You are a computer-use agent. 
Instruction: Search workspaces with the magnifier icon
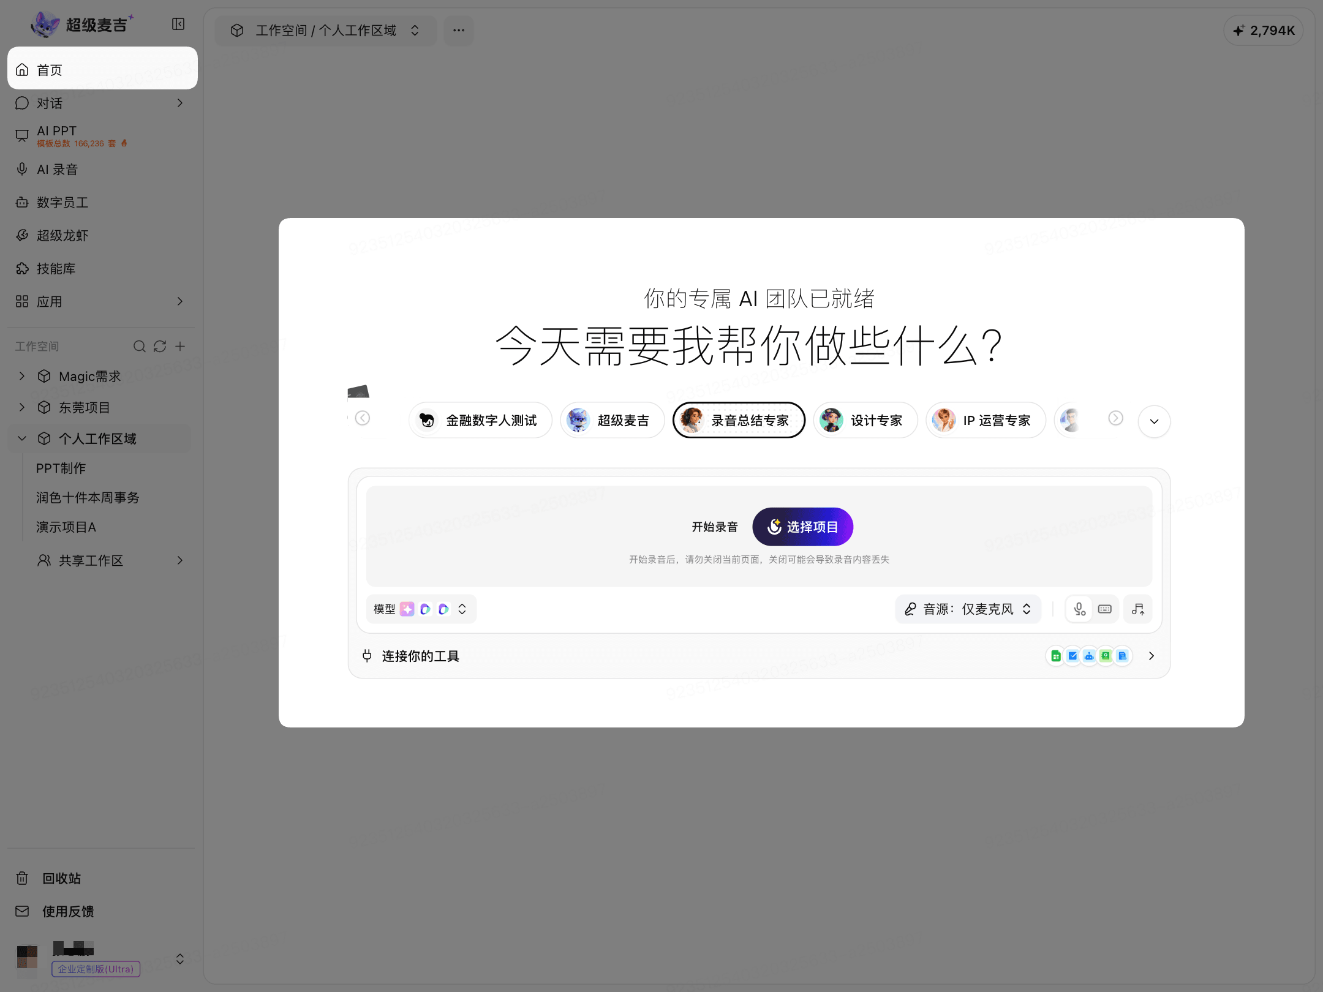140,347
